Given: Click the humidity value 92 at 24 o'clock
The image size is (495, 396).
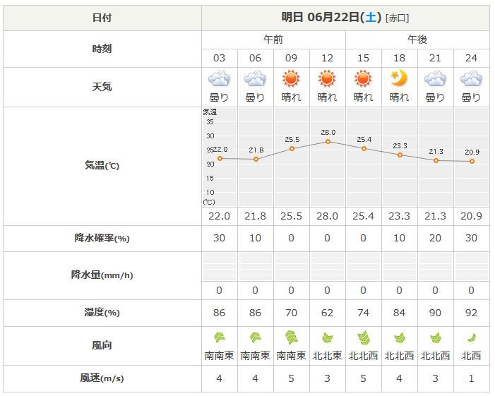Looking at the screenshot, I should tap(471, 313).
